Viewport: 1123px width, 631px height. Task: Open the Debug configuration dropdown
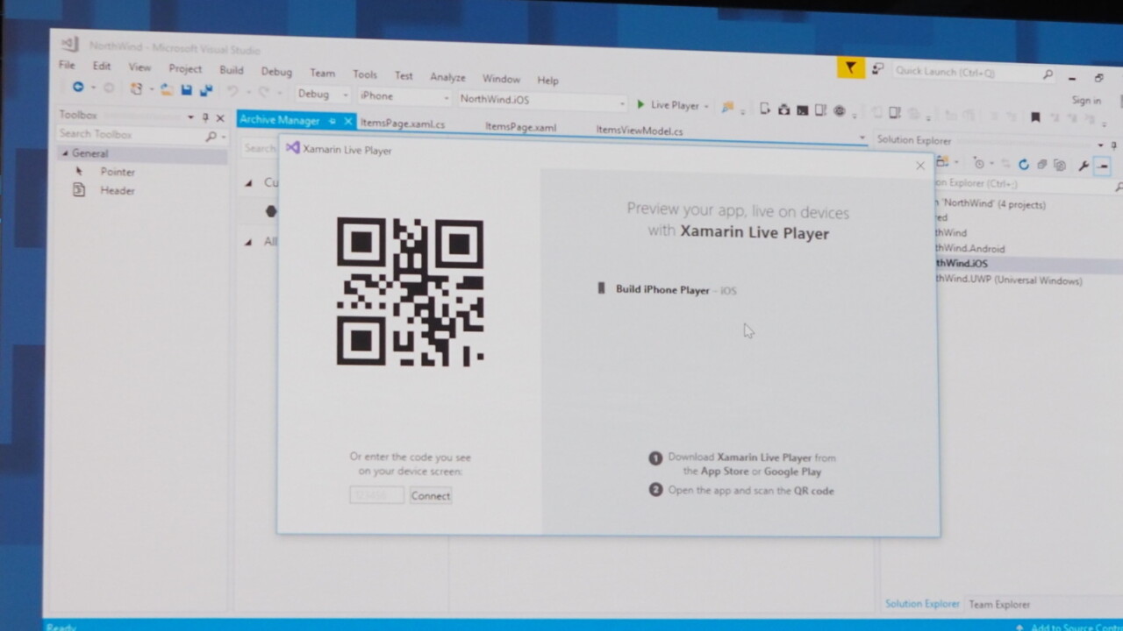tap(322, 95)
